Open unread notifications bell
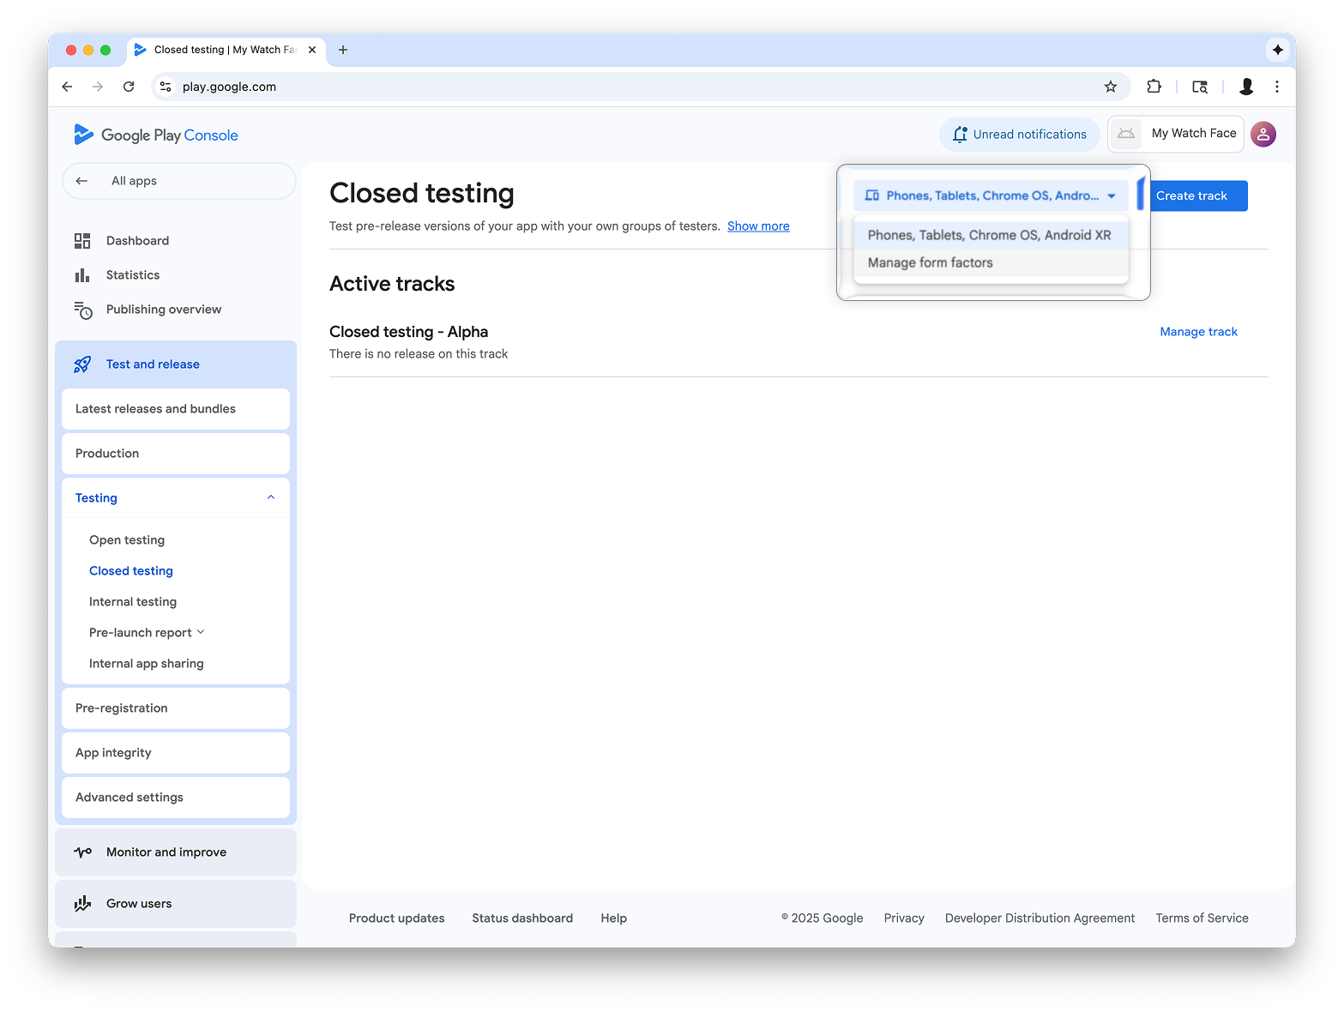 [960, 134]
